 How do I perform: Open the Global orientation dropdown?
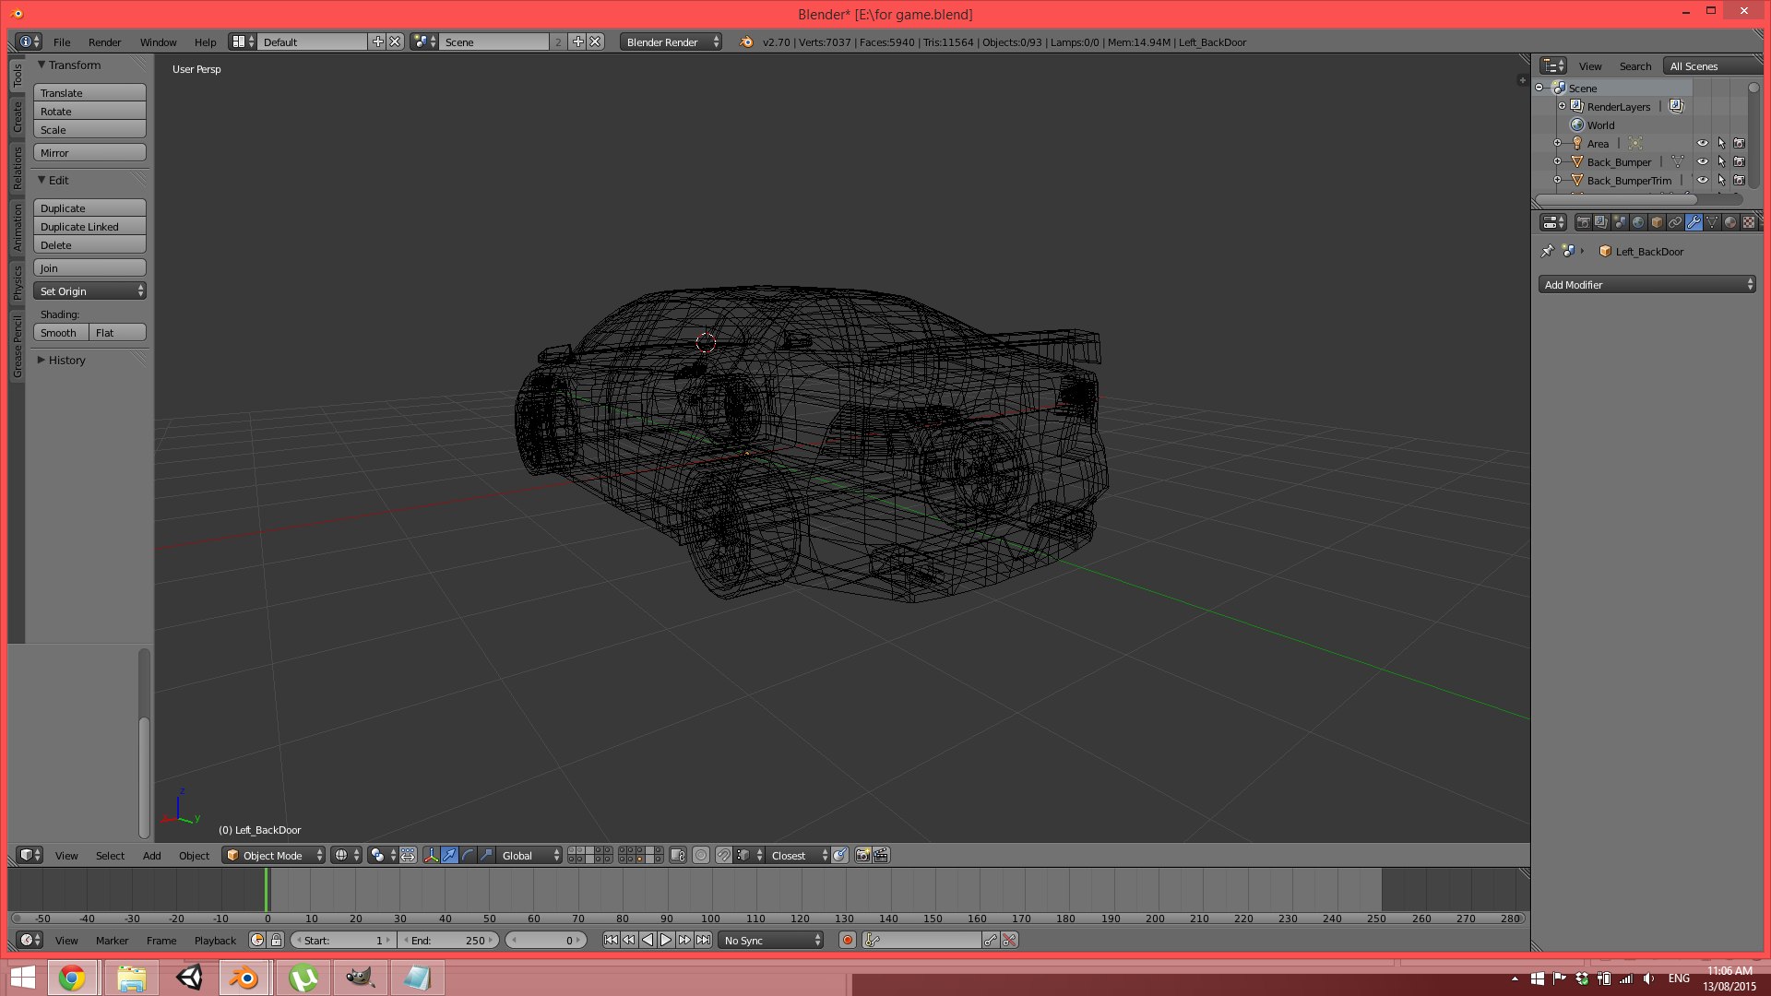(x=529, y=856)
